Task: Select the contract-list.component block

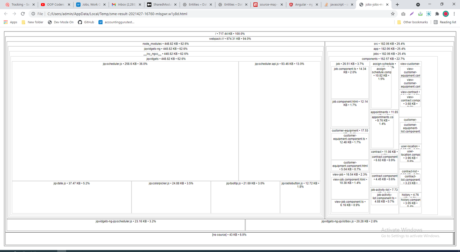Action: tap(410, 179)
